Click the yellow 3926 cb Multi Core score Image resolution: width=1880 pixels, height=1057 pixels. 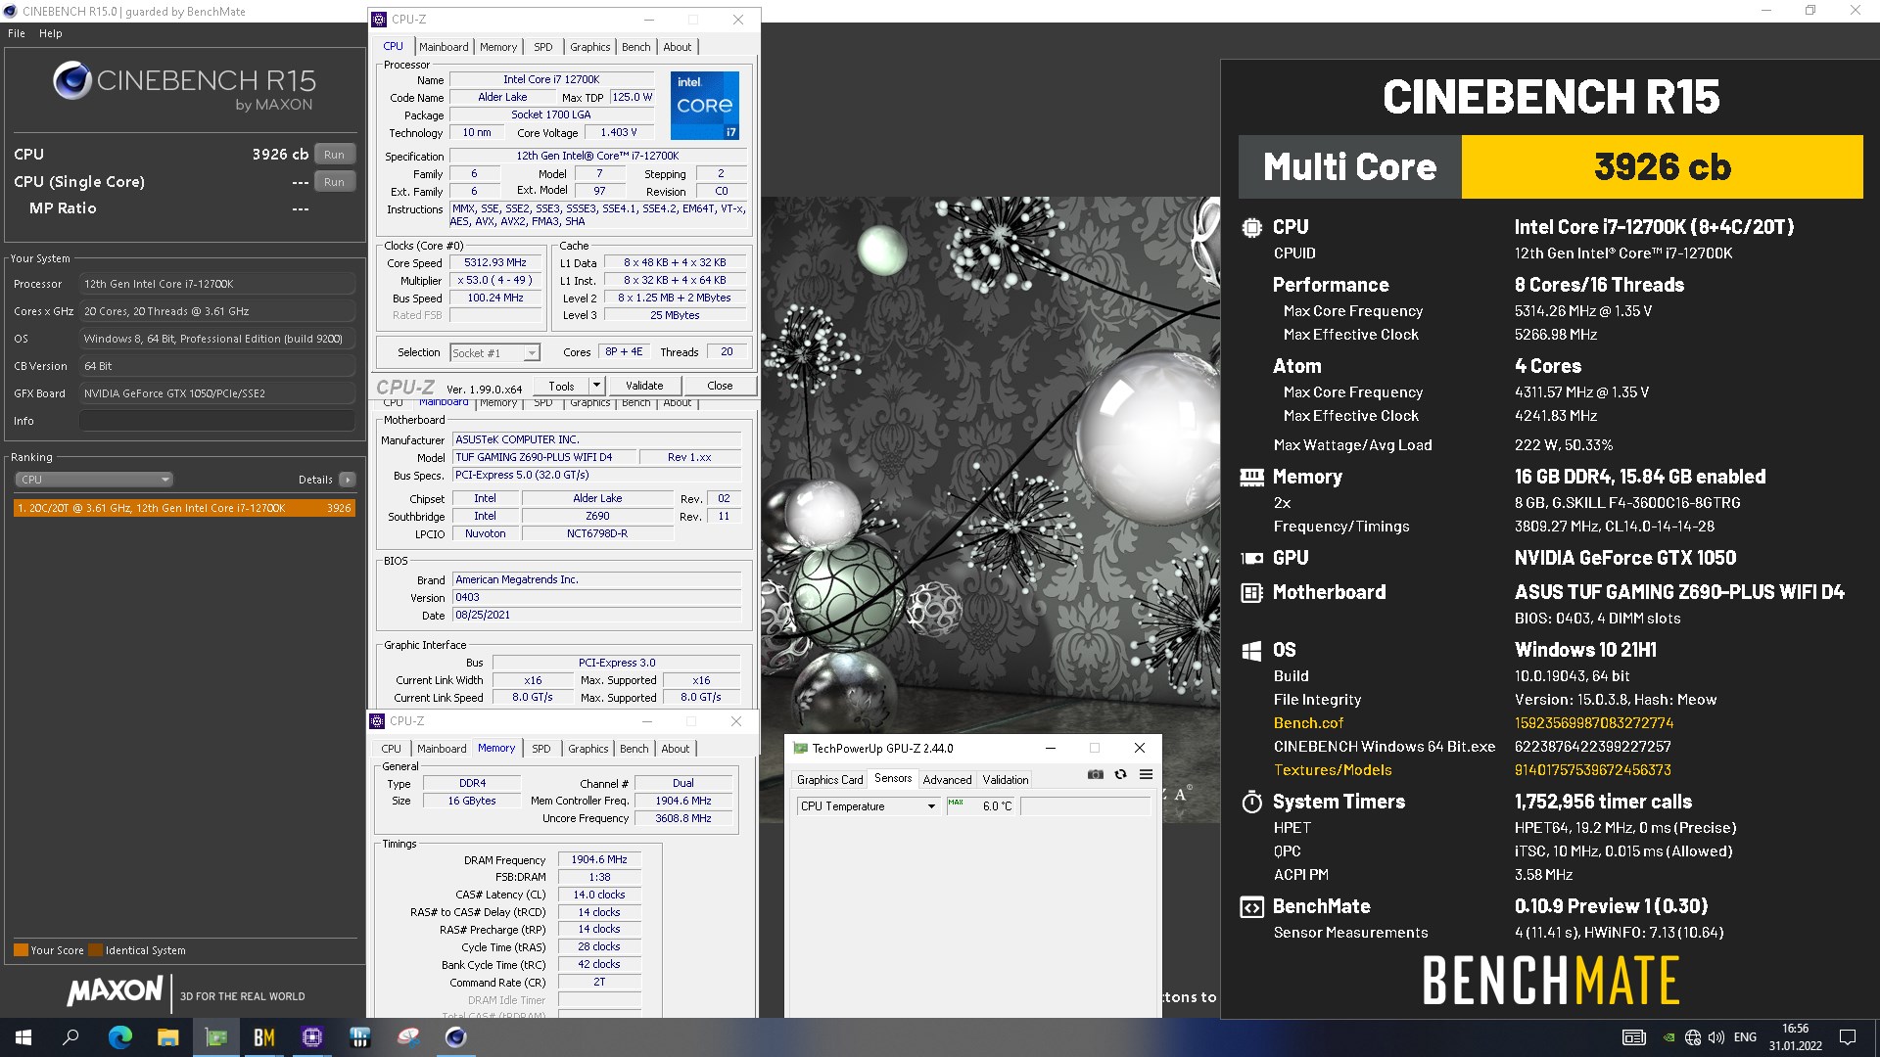tap(1662, 167)
